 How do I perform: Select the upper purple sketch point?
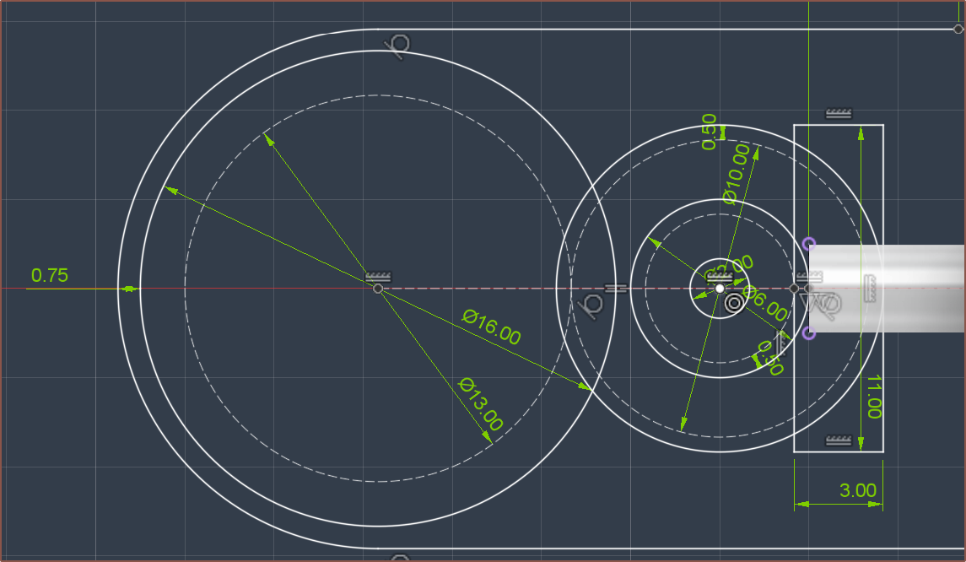[x=809, y=244]
